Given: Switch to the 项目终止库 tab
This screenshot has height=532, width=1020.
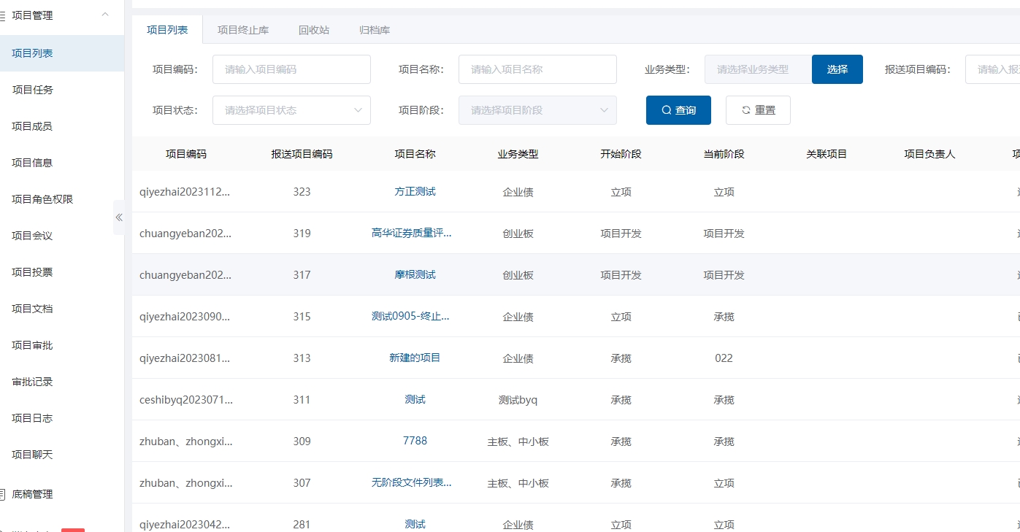Looking at the screenshot, I should [243, 30].
